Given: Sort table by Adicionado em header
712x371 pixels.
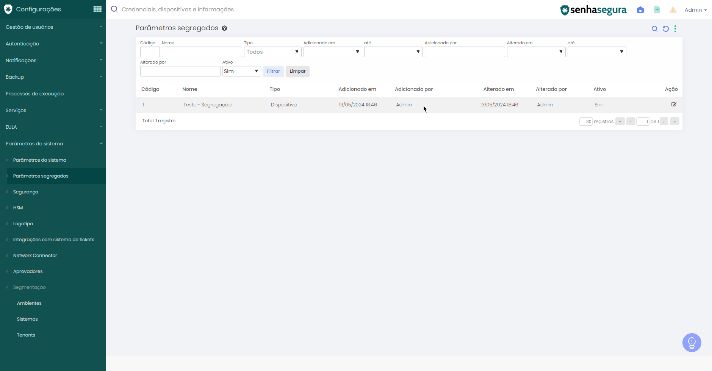Looking at the screenshot, I should click(x=357, y=89).
